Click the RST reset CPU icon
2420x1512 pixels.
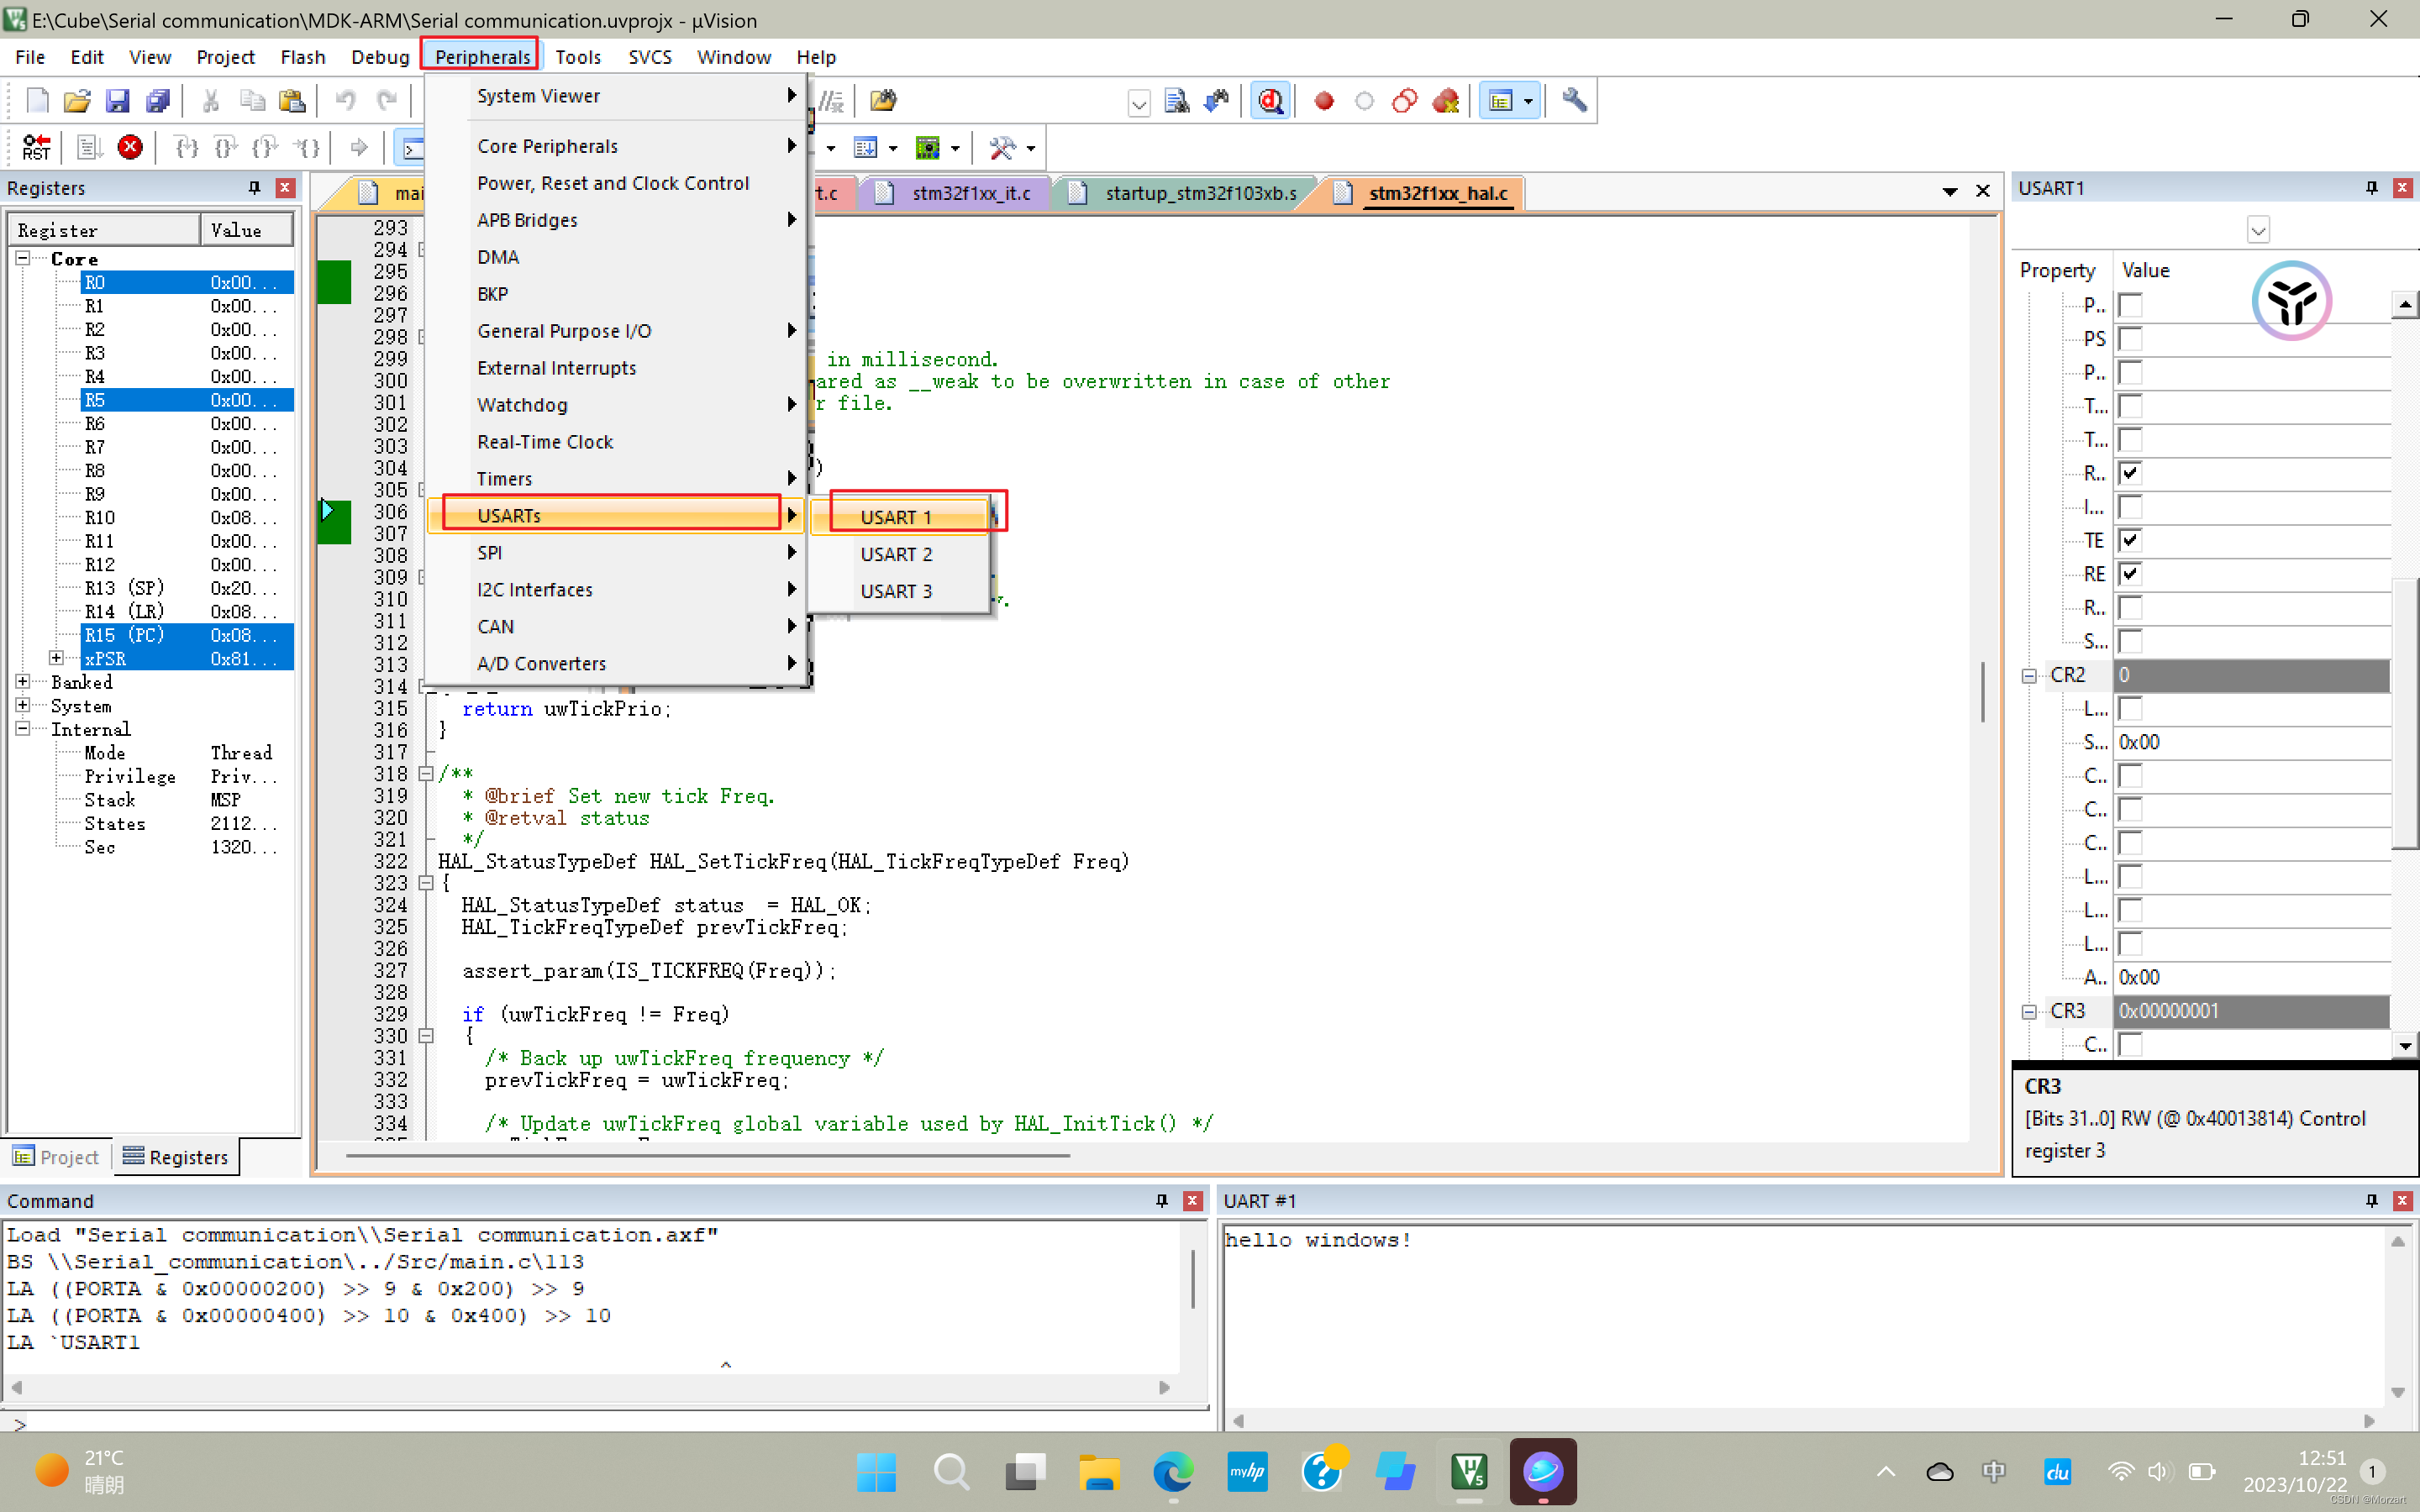tap(37, 148)
